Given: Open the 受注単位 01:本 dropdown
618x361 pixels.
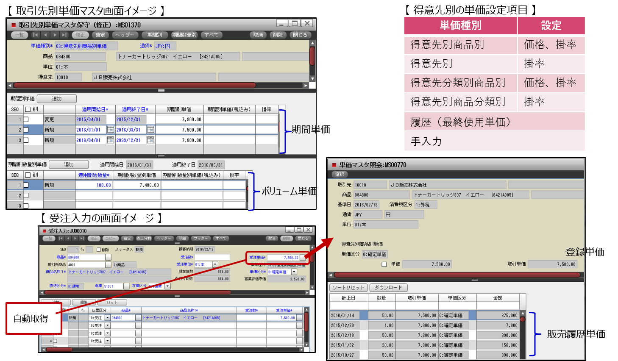Looking at the screenshot, I should pyautogui.click(x=215, y=264).
